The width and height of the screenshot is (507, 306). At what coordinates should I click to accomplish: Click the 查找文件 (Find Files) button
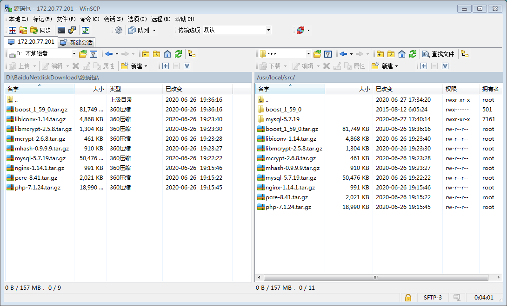(x=439, y=54)
